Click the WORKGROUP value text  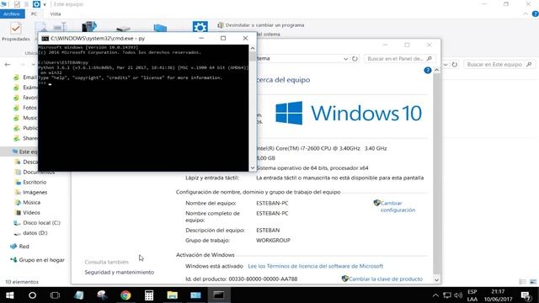273,240
